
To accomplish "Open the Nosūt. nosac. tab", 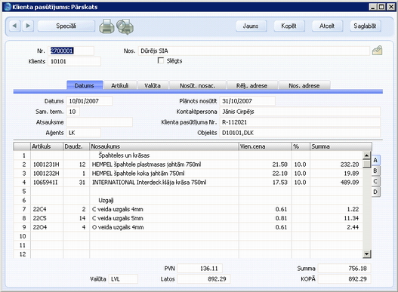I will (x=197, y=85).
